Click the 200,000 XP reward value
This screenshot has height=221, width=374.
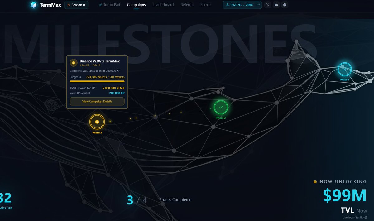(117, 93)
